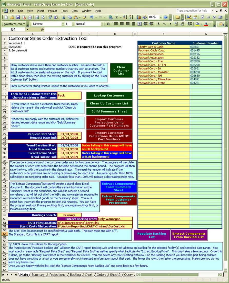
Task: Open the Insert menu
Action: click(x=40, y=11)
